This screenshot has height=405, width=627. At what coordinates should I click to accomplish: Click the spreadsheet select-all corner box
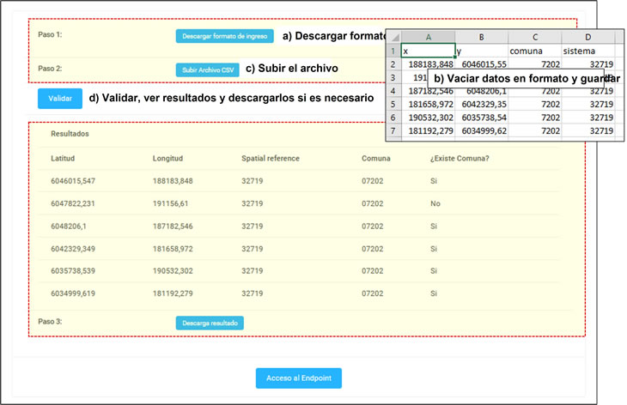(393, 37)
